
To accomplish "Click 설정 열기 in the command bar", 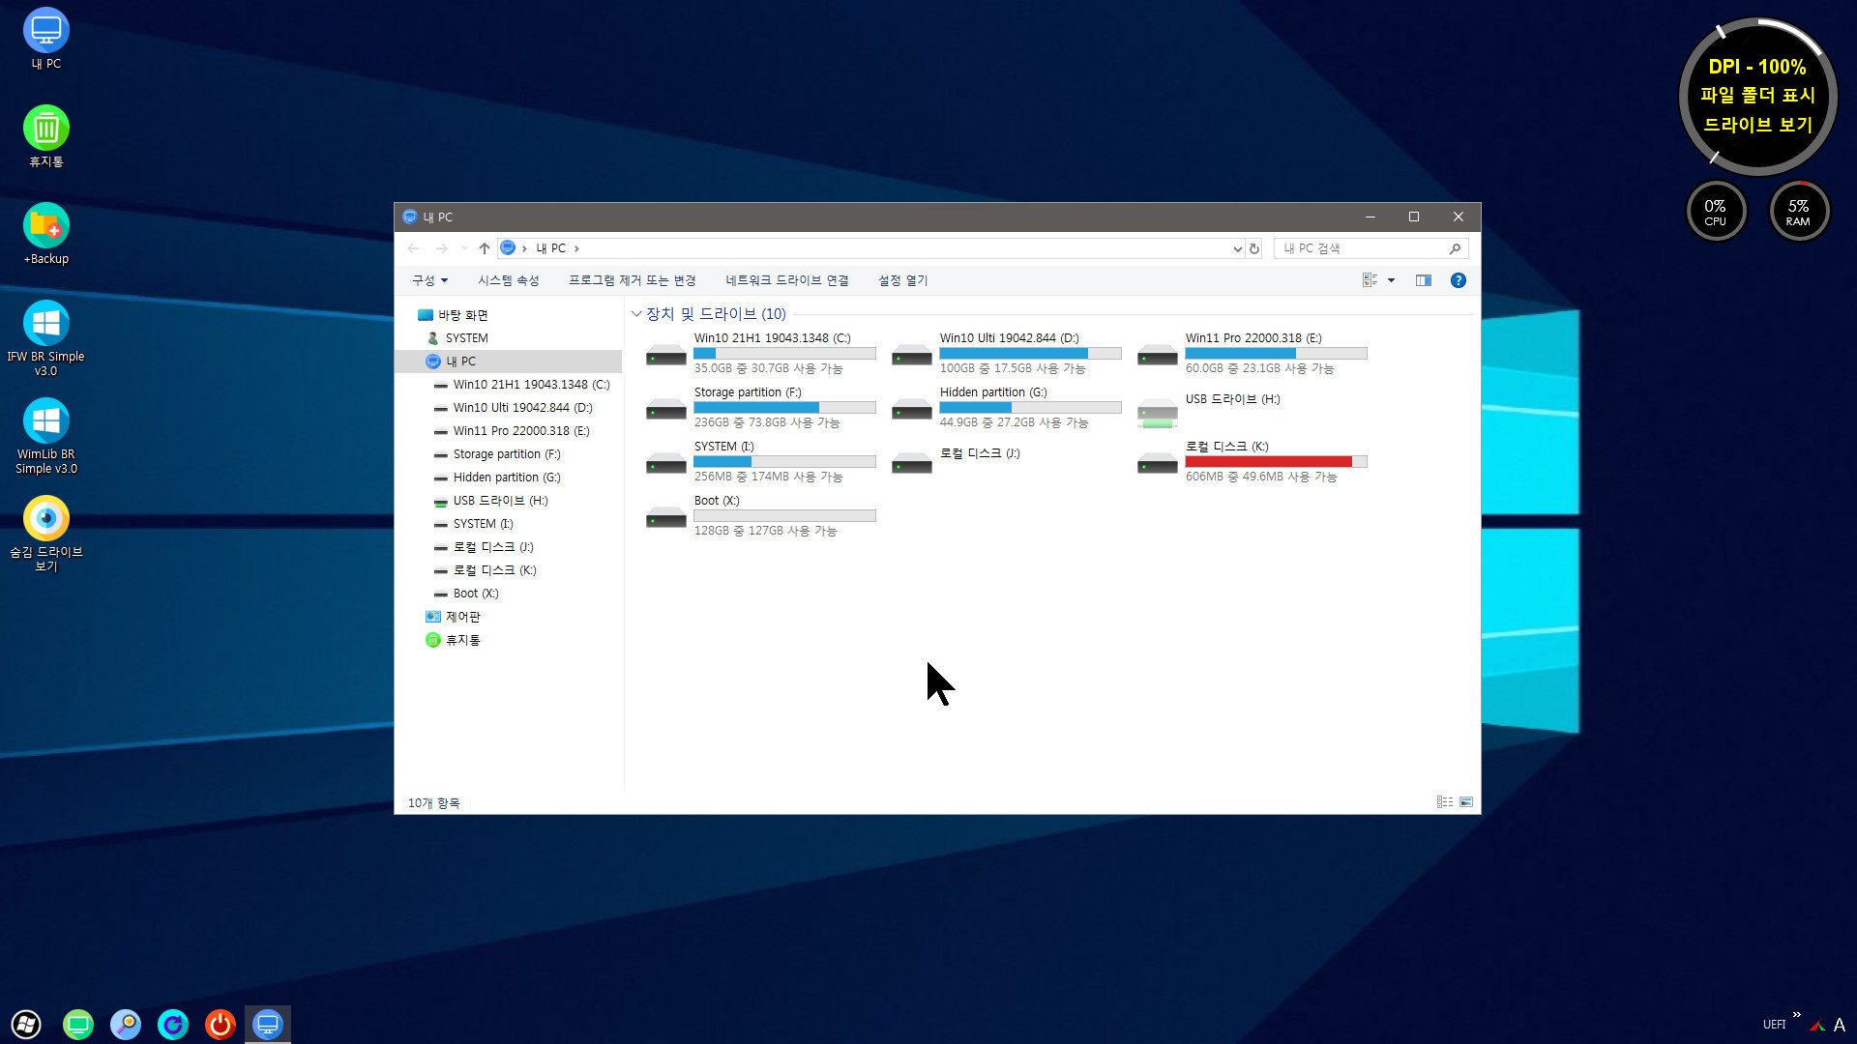I will pos(902,280).
